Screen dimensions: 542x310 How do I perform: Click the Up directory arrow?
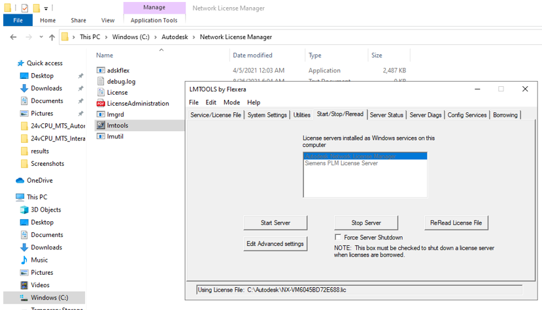point(52,37)
